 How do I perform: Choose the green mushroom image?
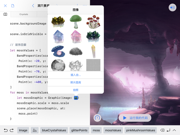[x=76, y=22]
